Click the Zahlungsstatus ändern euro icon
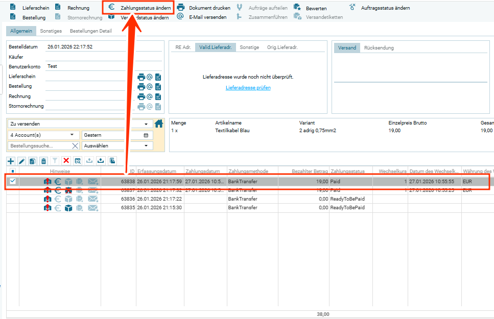This screenshot has height=319, width=494. tap(111, 8)
